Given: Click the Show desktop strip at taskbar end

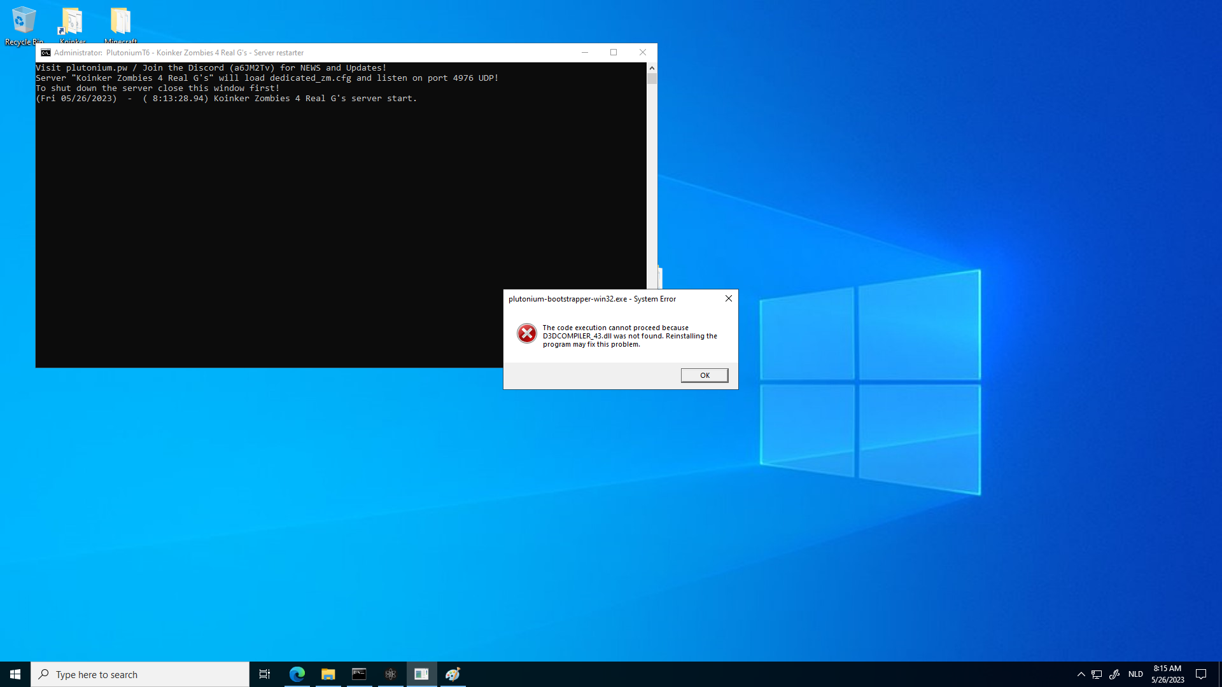Looking at the screenshot, I should point(1219,674).
